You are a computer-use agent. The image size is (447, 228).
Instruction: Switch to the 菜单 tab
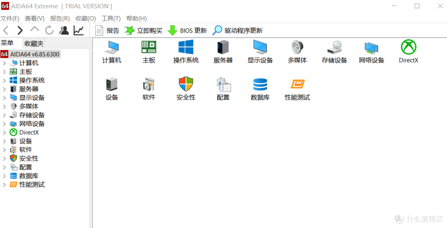pos(7,43)
